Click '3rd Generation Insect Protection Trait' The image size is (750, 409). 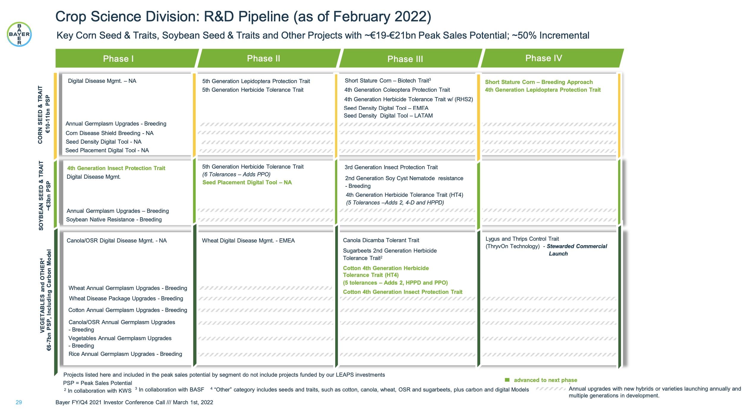pyautogui.click(x=391, y=167)
